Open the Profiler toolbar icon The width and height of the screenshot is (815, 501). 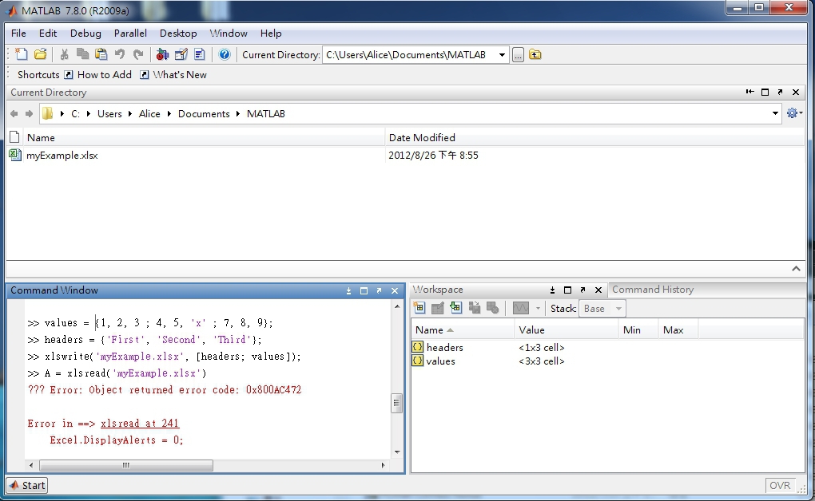click(199, 54)
